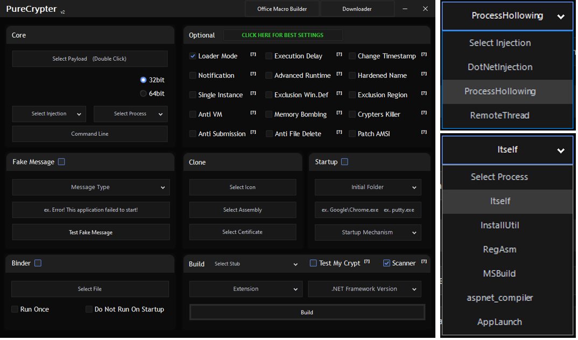Click help icon beside Memory Bombing
The height and width of the screenshot is (340, 578).
click(x=339, y=113)
